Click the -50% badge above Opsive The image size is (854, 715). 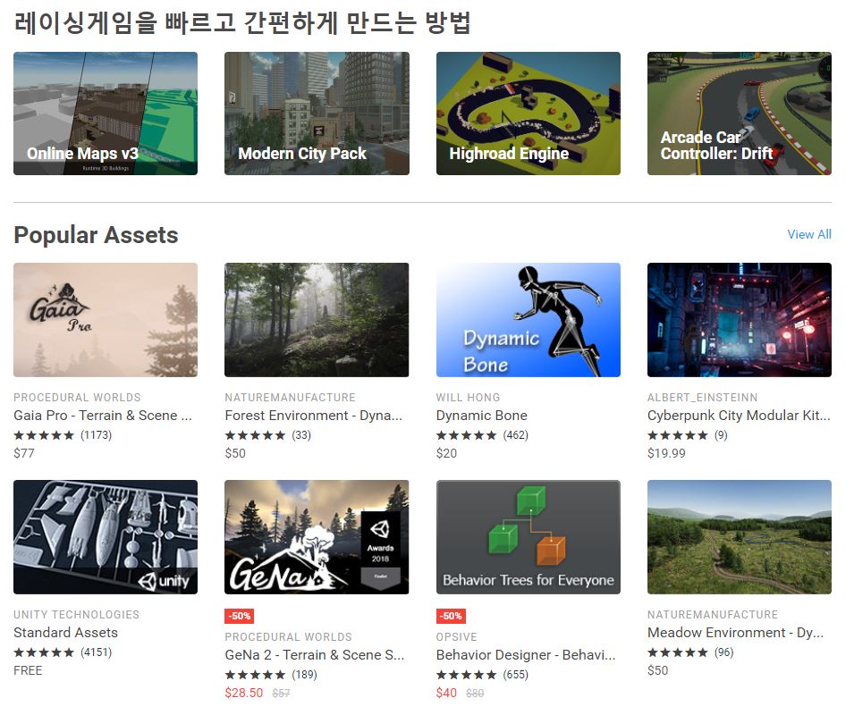coord(451,617)
